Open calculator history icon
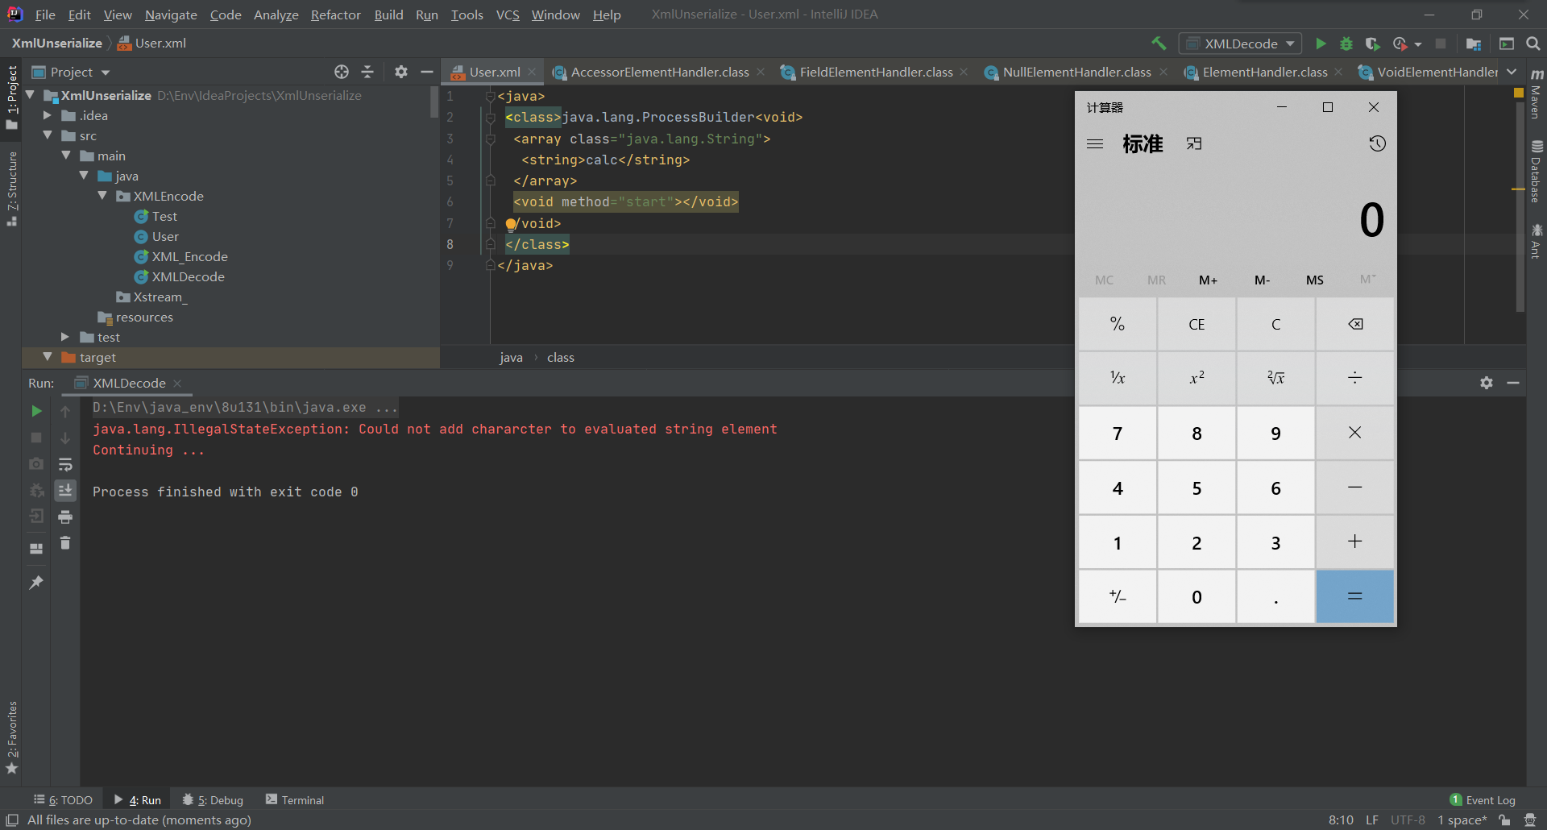1547x830 pixels. click(1377, 143)
